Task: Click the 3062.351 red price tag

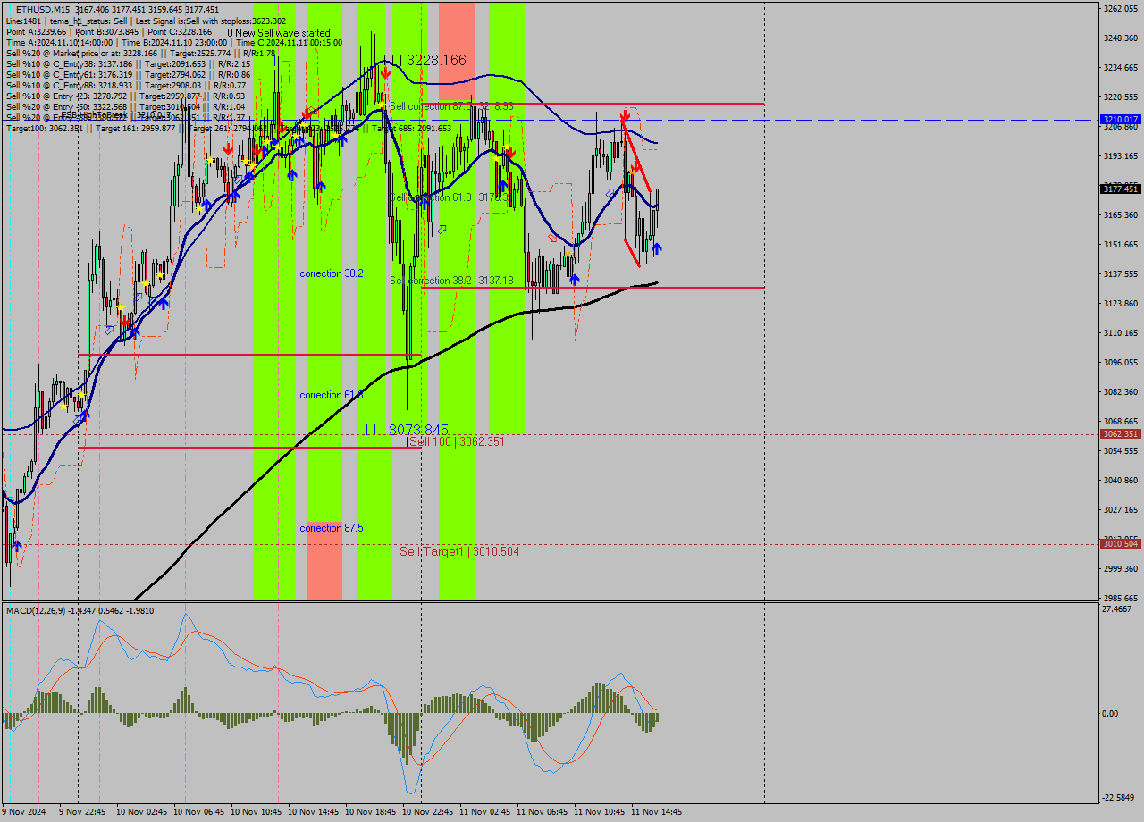Action: click(x=1120, y=433)
